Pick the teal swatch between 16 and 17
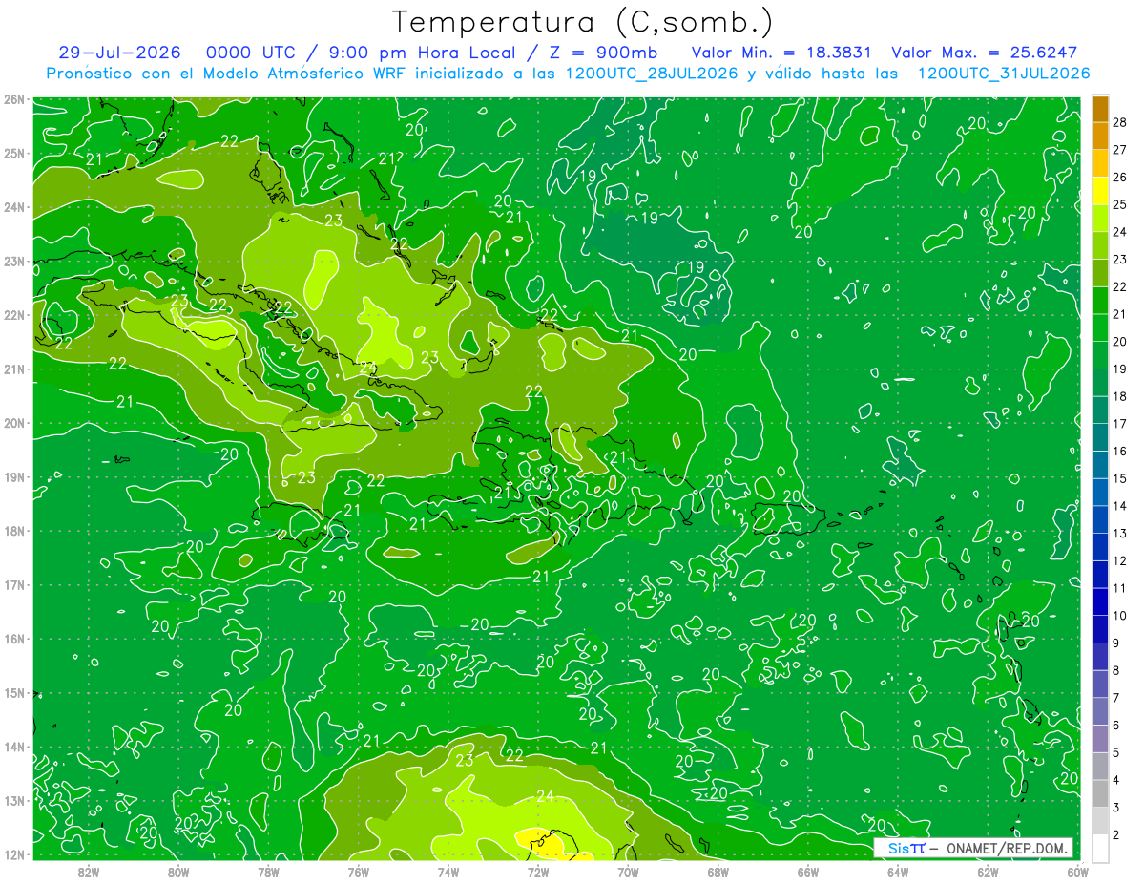The width and height of the screenshot is (1145, 885). tap(1100, 437)
